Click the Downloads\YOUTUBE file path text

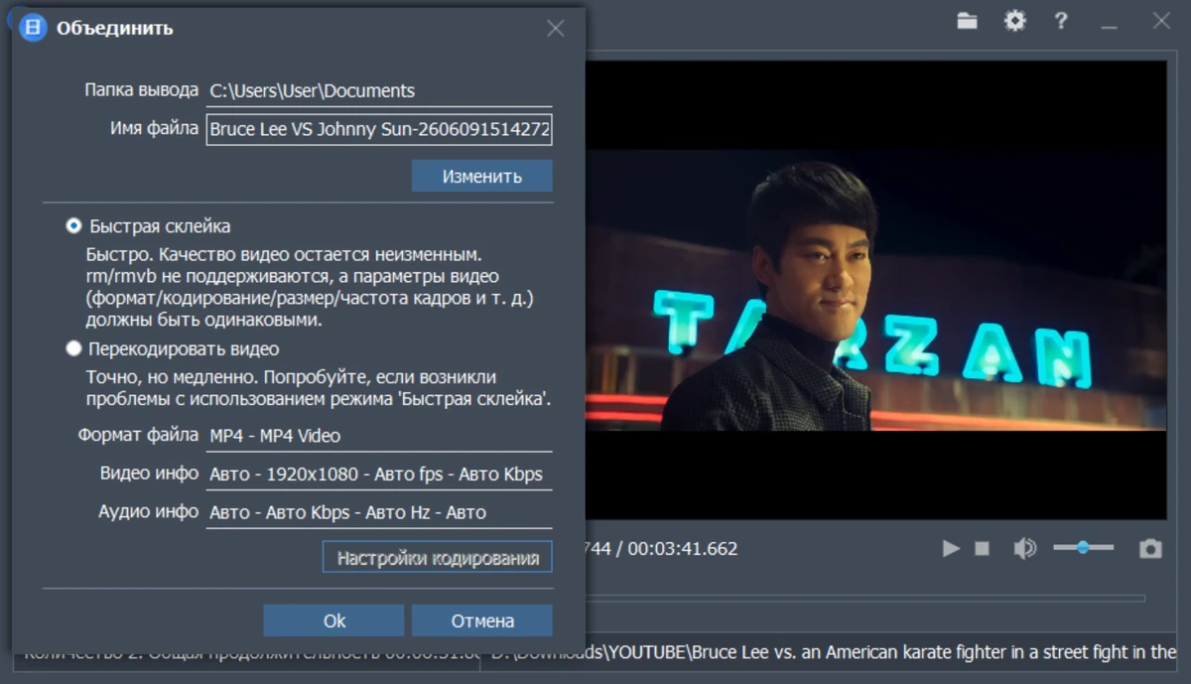tap(834, 652)
